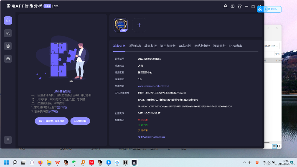
Task: Click the right purple button under instructions
Action: (x=80, y=121)
